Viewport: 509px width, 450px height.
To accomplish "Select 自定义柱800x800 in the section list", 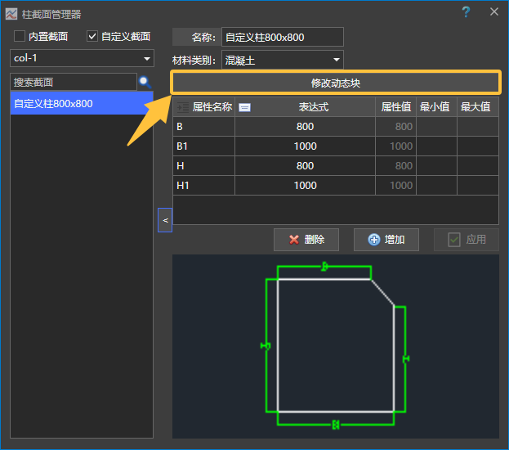I will (x=82, y=103).
